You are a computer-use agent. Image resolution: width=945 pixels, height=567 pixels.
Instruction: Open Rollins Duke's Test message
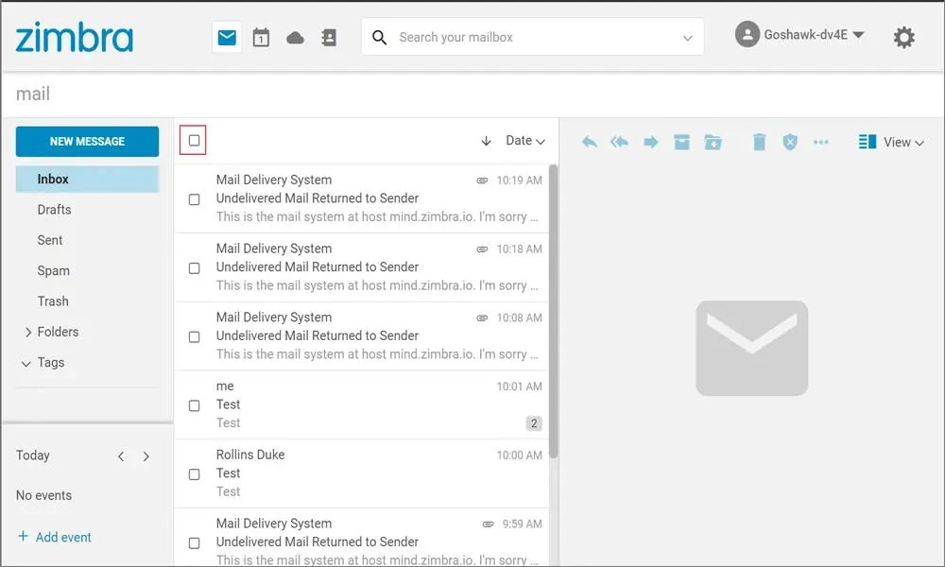(362, 473)
